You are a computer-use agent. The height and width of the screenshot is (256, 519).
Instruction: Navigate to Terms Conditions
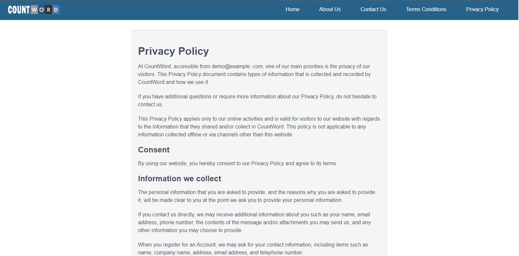[x=426, y=10]
